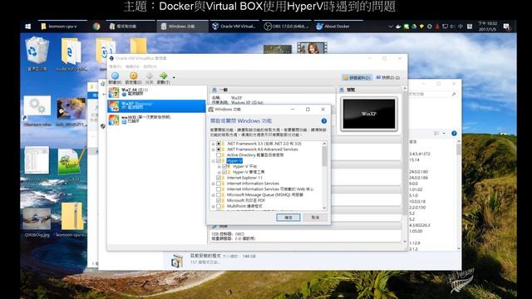Switch to Oracle VM VirtualBox taskbar item
The width and height of the screenshot is (532, 299).
click(x=234, y=26)
